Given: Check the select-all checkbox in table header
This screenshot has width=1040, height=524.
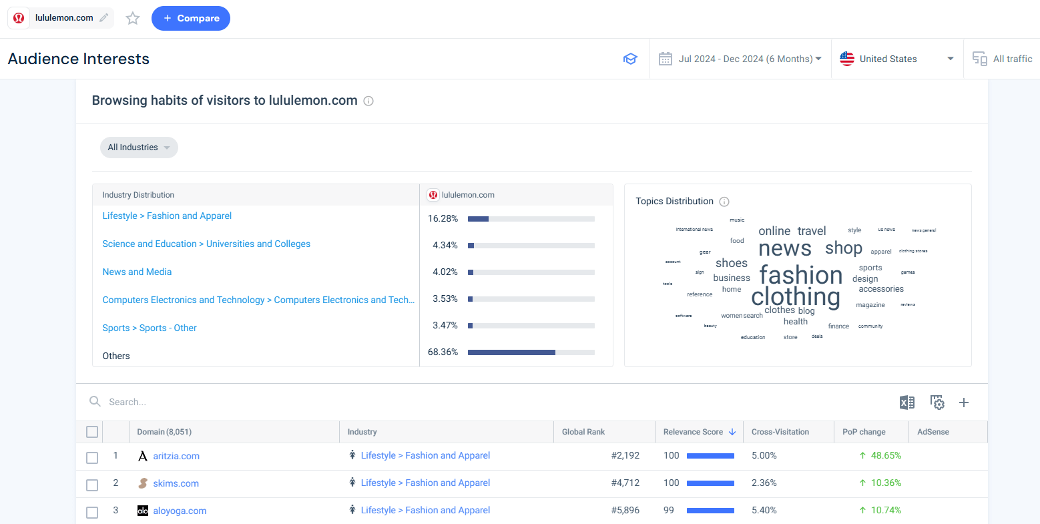Looking at the screenshot, I should [x=92, y=432].
